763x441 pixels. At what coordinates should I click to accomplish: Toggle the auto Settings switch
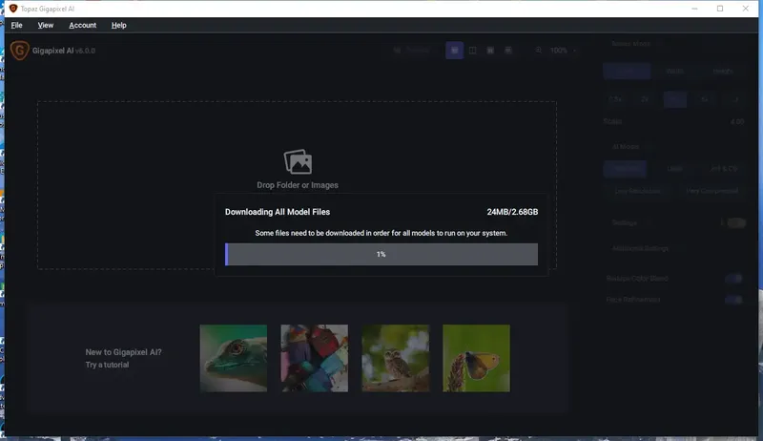tap(736, 223)
